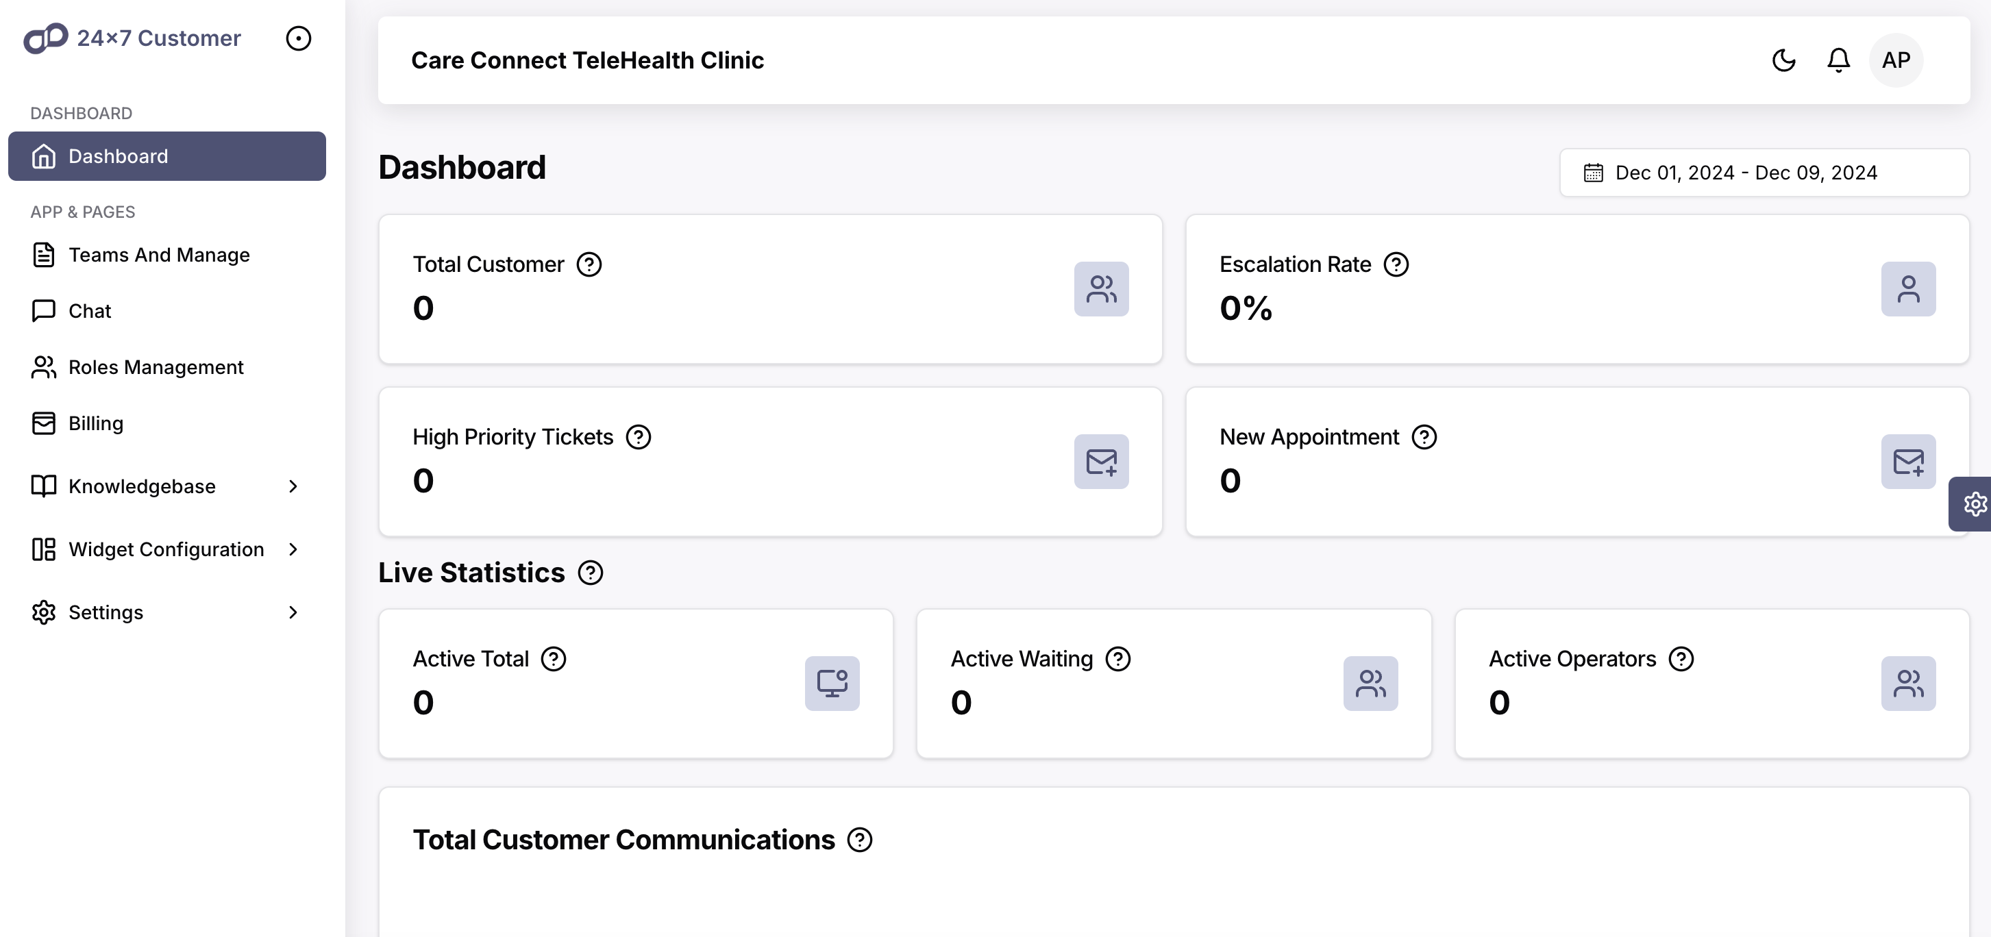Open the Billing section
1991x937 pixels.
point(95,423)
